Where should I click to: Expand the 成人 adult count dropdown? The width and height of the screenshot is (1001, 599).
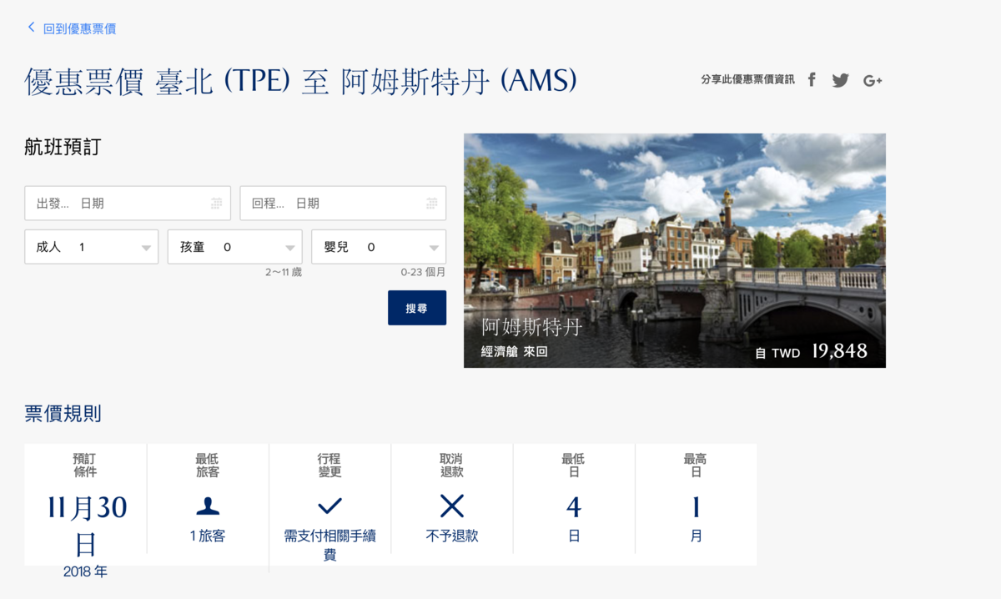pos(92,247)
